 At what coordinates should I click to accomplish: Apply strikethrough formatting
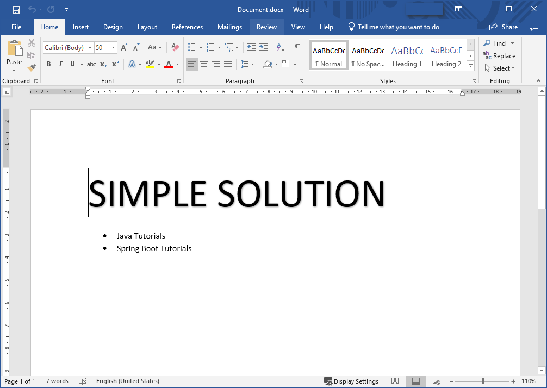[x=91, y=64]
